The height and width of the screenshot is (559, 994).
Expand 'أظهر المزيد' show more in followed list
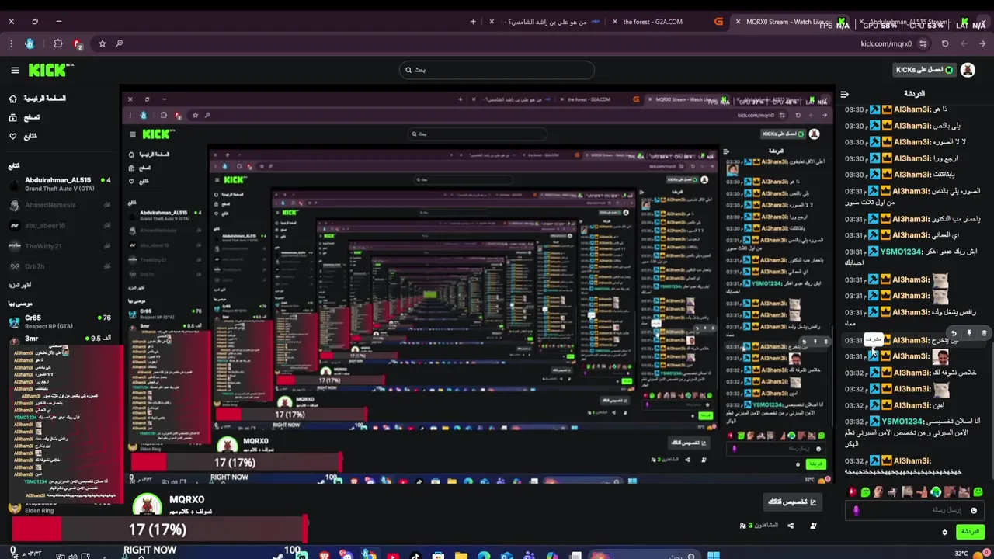click(20, 285)
